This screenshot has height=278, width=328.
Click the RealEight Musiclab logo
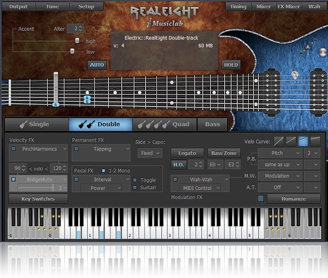click(164, 17)
